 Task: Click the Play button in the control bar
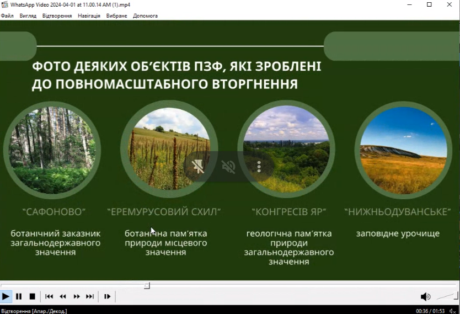pyautogui.click(x=6, y=296)
